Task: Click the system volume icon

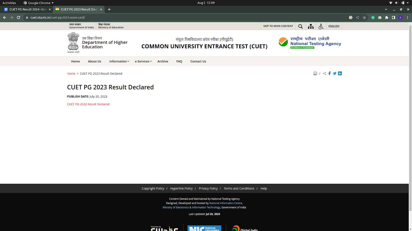Action: point(397,3)
